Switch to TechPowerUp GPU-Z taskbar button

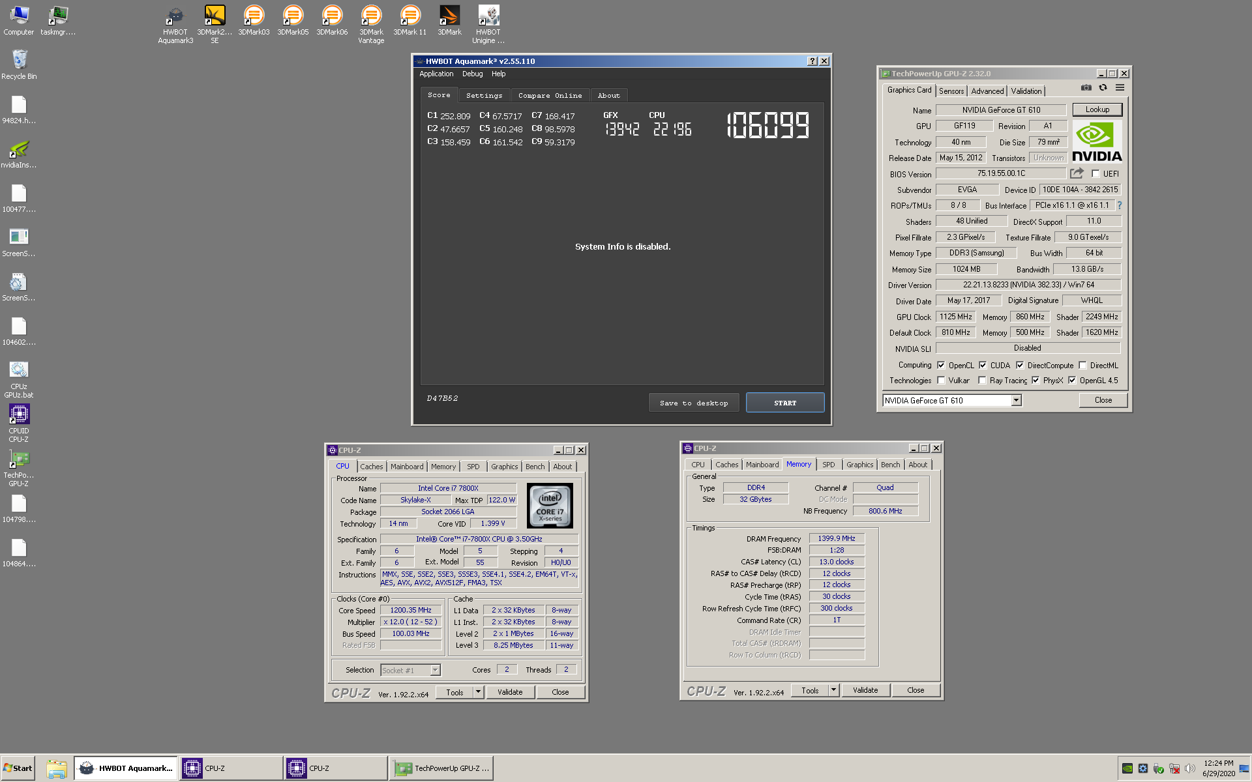(x=443, y=768)
